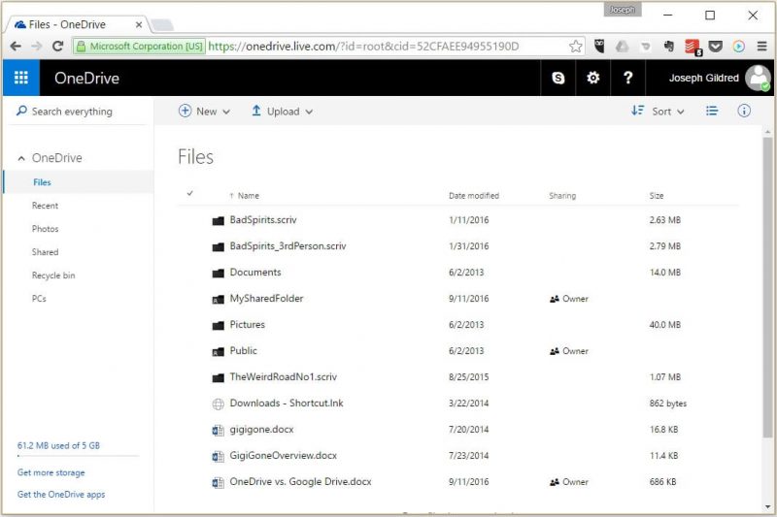
Task: Click the BadSpirits.scriv folder icon
Action: tap(218, 220)
